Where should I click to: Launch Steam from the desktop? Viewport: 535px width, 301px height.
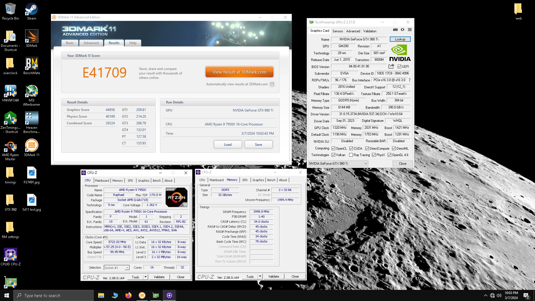click(x=31, y=11)
